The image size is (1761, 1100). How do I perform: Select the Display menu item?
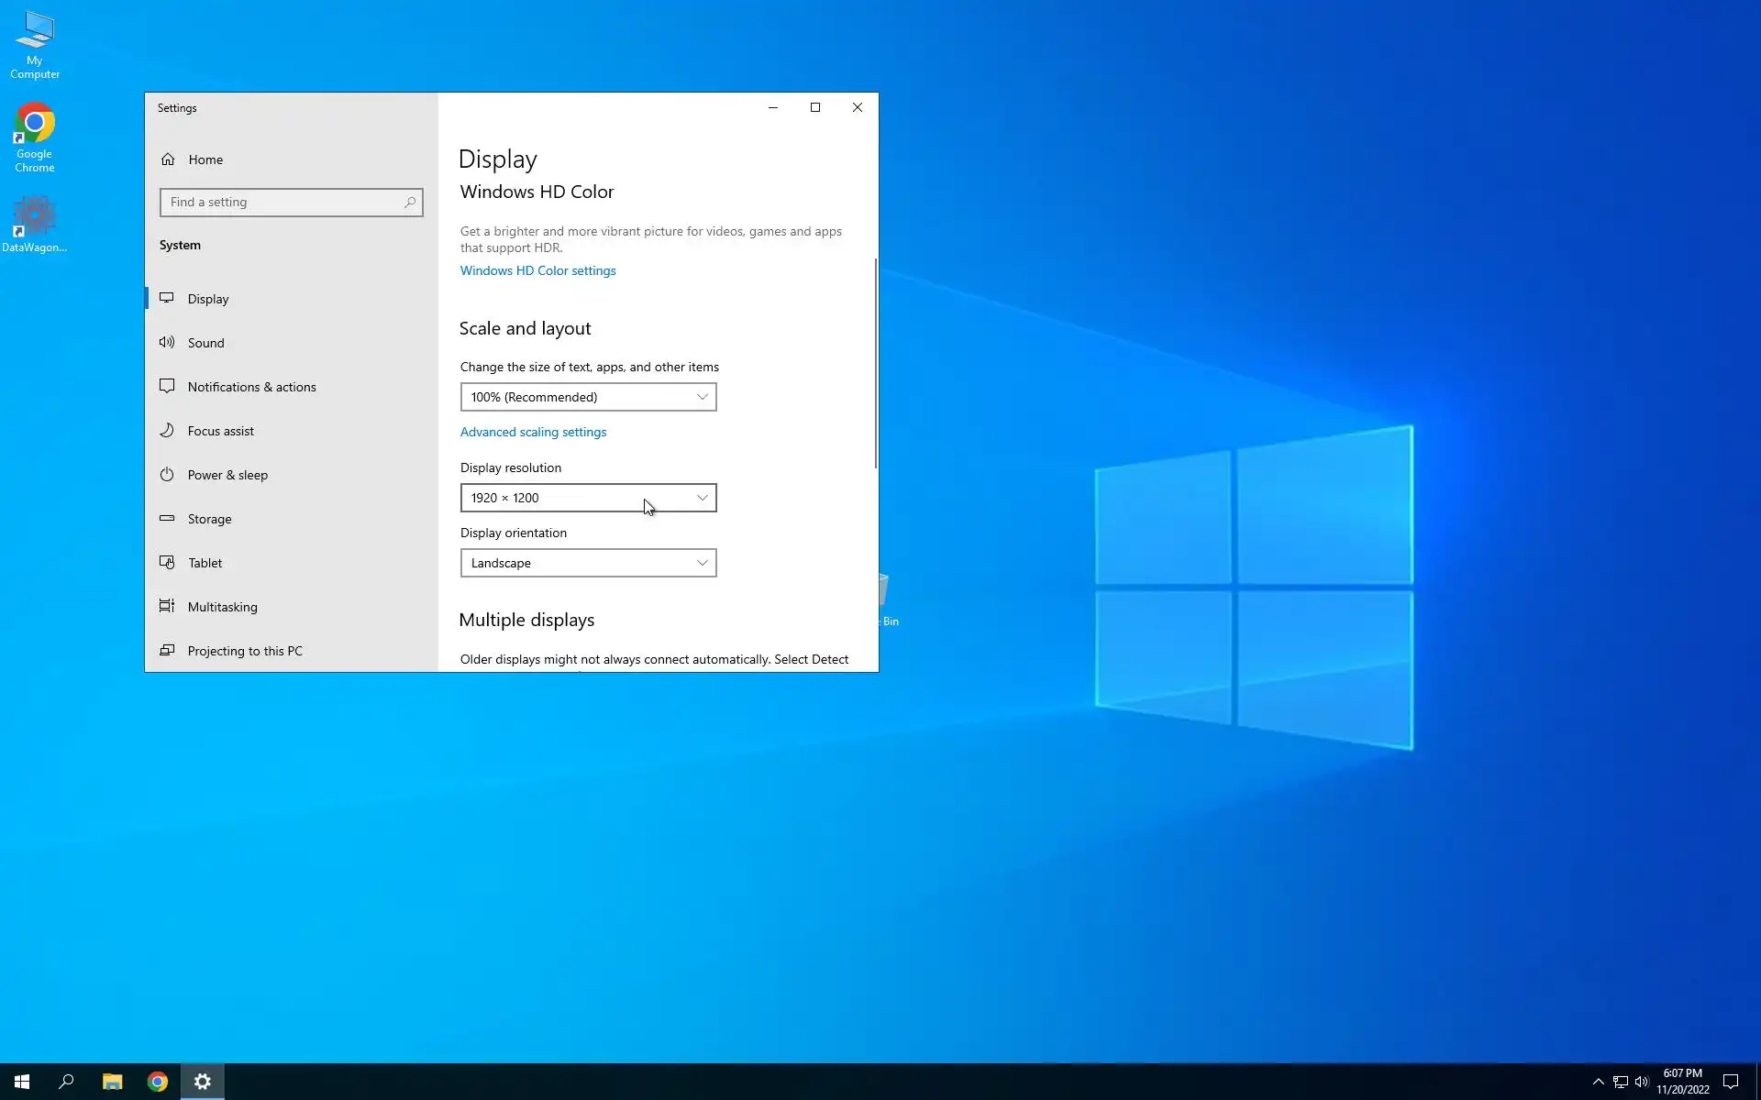(x=208, y=299)
